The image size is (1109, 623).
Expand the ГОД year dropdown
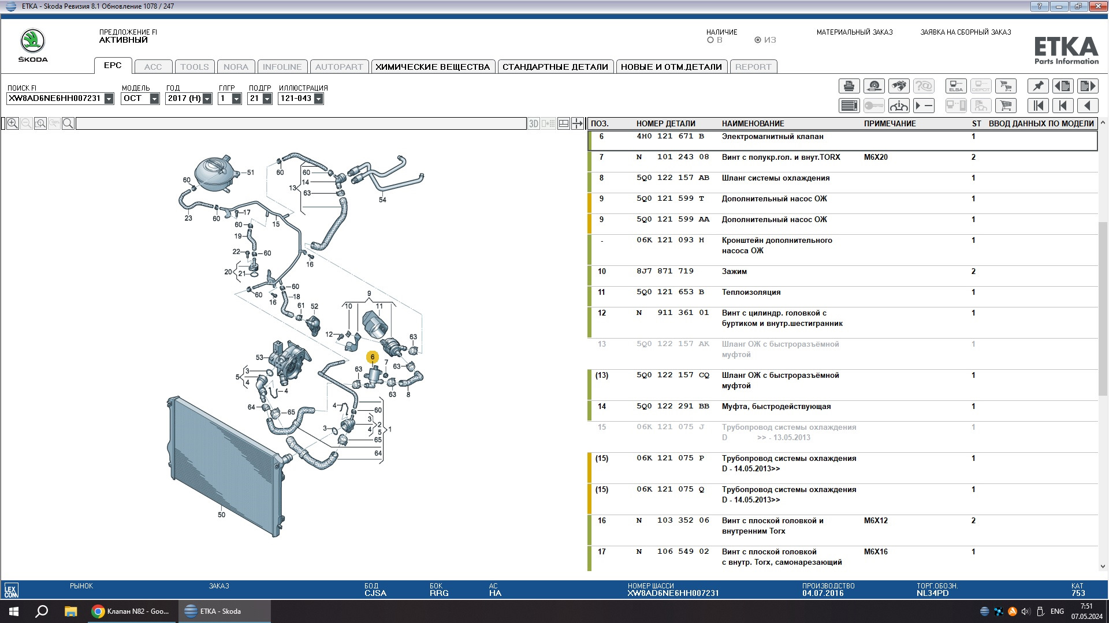(x=207, y=99)
